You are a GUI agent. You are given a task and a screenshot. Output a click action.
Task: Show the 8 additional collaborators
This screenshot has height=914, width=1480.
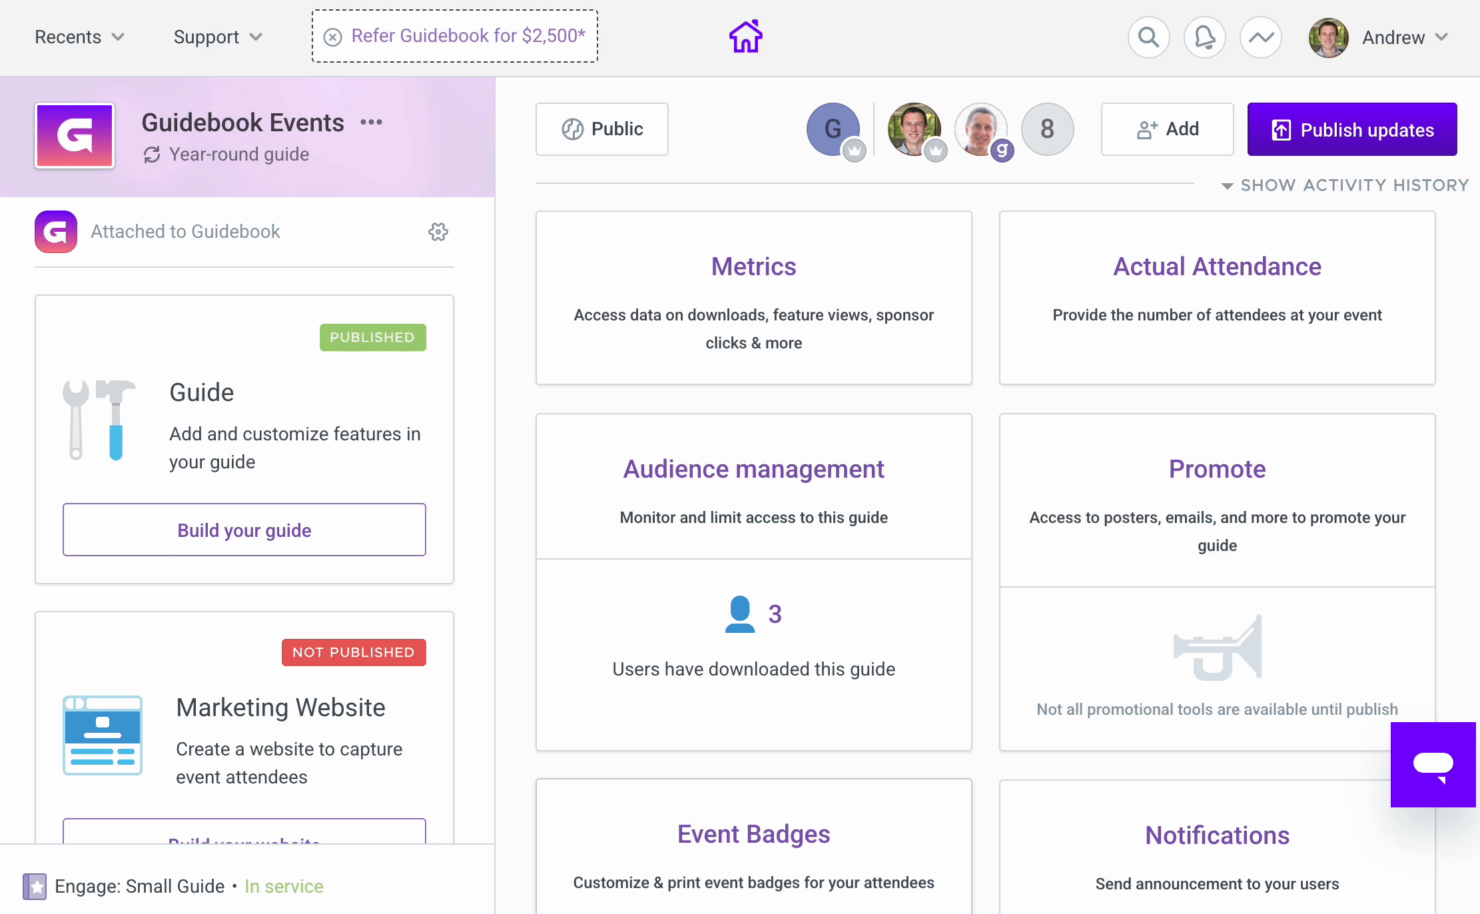coord(1047,129)
